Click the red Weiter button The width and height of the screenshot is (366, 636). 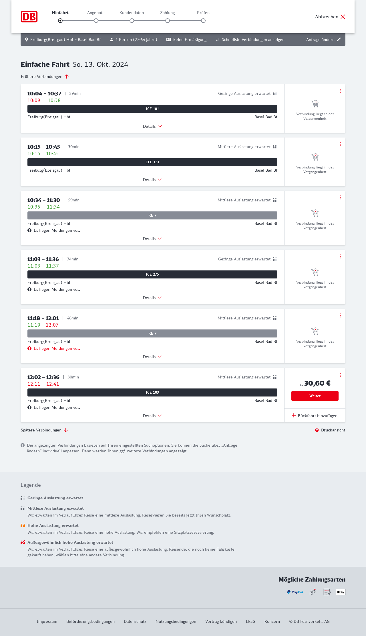click(315, 396)
